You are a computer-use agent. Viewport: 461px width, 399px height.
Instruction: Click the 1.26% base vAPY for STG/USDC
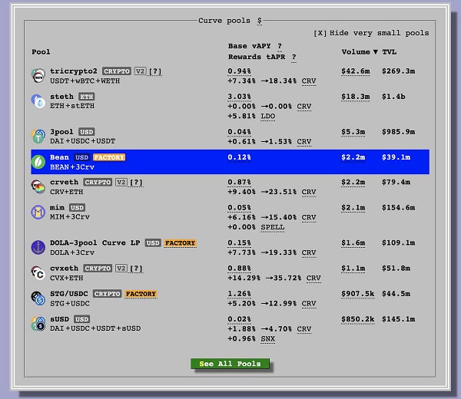point(239,294)
